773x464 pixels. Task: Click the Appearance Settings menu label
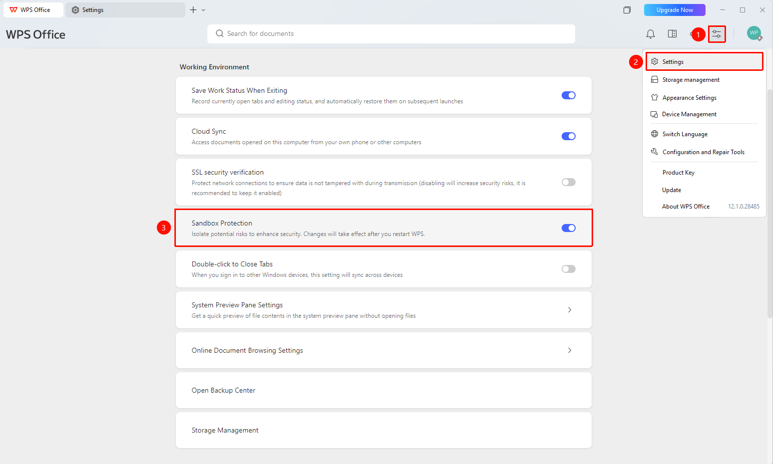[x=690, y=98]
